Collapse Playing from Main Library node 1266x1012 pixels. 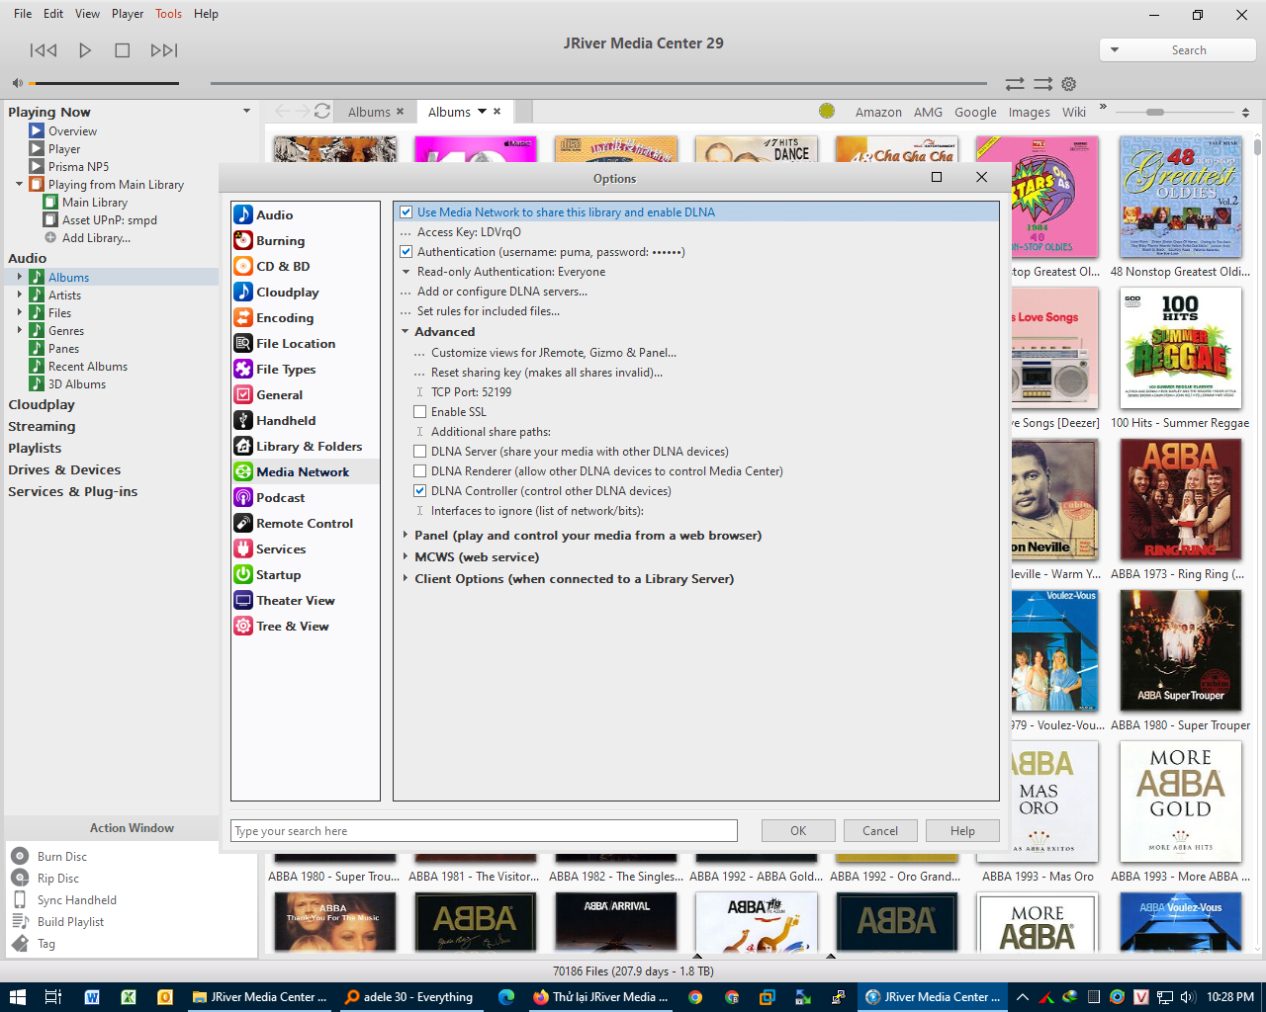pos(19,185)
